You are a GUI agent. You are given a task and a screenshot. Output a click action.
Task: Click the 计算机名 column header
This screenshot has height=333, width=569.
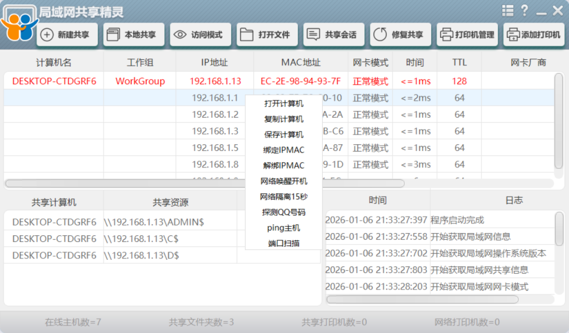[53, 62]
